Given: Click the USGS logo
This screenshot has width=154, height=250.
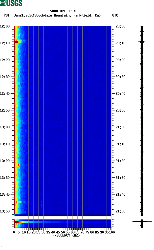Looking at the screenshot, I should [x=11, y=3].
